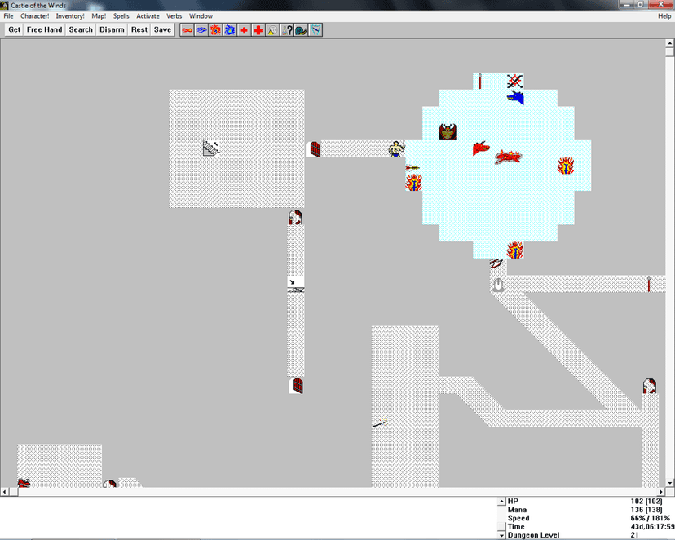The width and height of the screenshot is (675, 540).
Task: Open the File menu
Action: [x=9, y=16]
